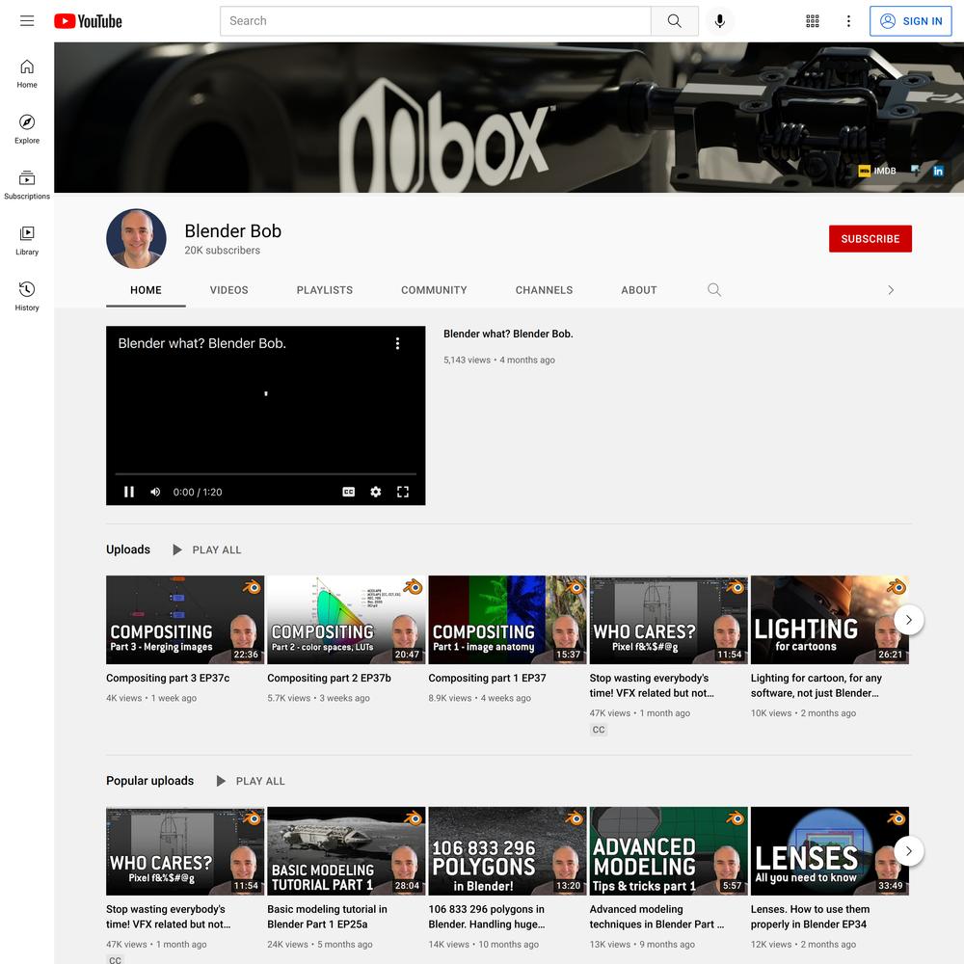Image resolution: width=964 pixels, height=964 pixels.
Task: Show next Uploads row videos
Action: [x=909, y=620]
